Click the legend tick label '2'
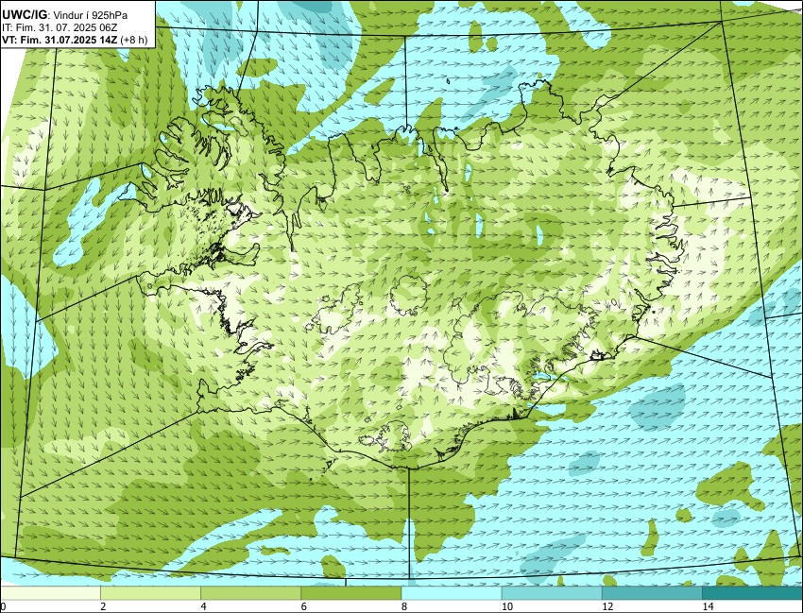This screenshot has width=803, height=613. [103, 606]
